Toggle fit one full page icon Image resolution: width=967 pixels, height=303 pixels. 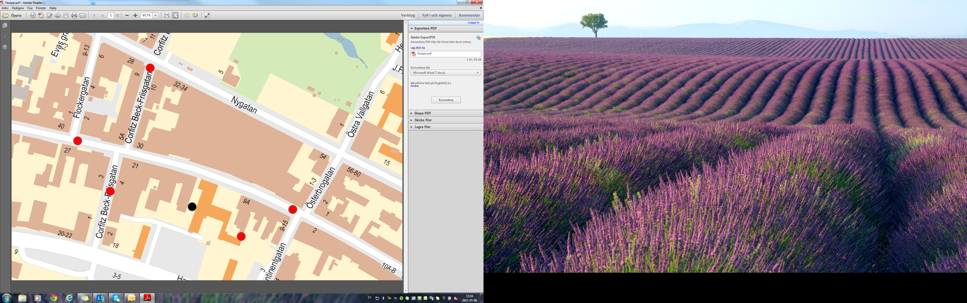click(175, 15)
